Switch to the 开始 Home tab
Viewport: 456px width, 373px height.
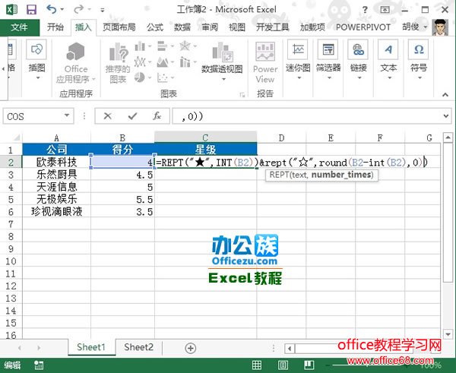(55, 27)
